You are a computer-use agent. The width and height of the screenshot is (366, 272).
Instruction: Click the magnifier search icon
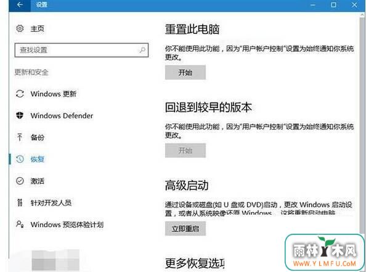click(x=142, y=50)
